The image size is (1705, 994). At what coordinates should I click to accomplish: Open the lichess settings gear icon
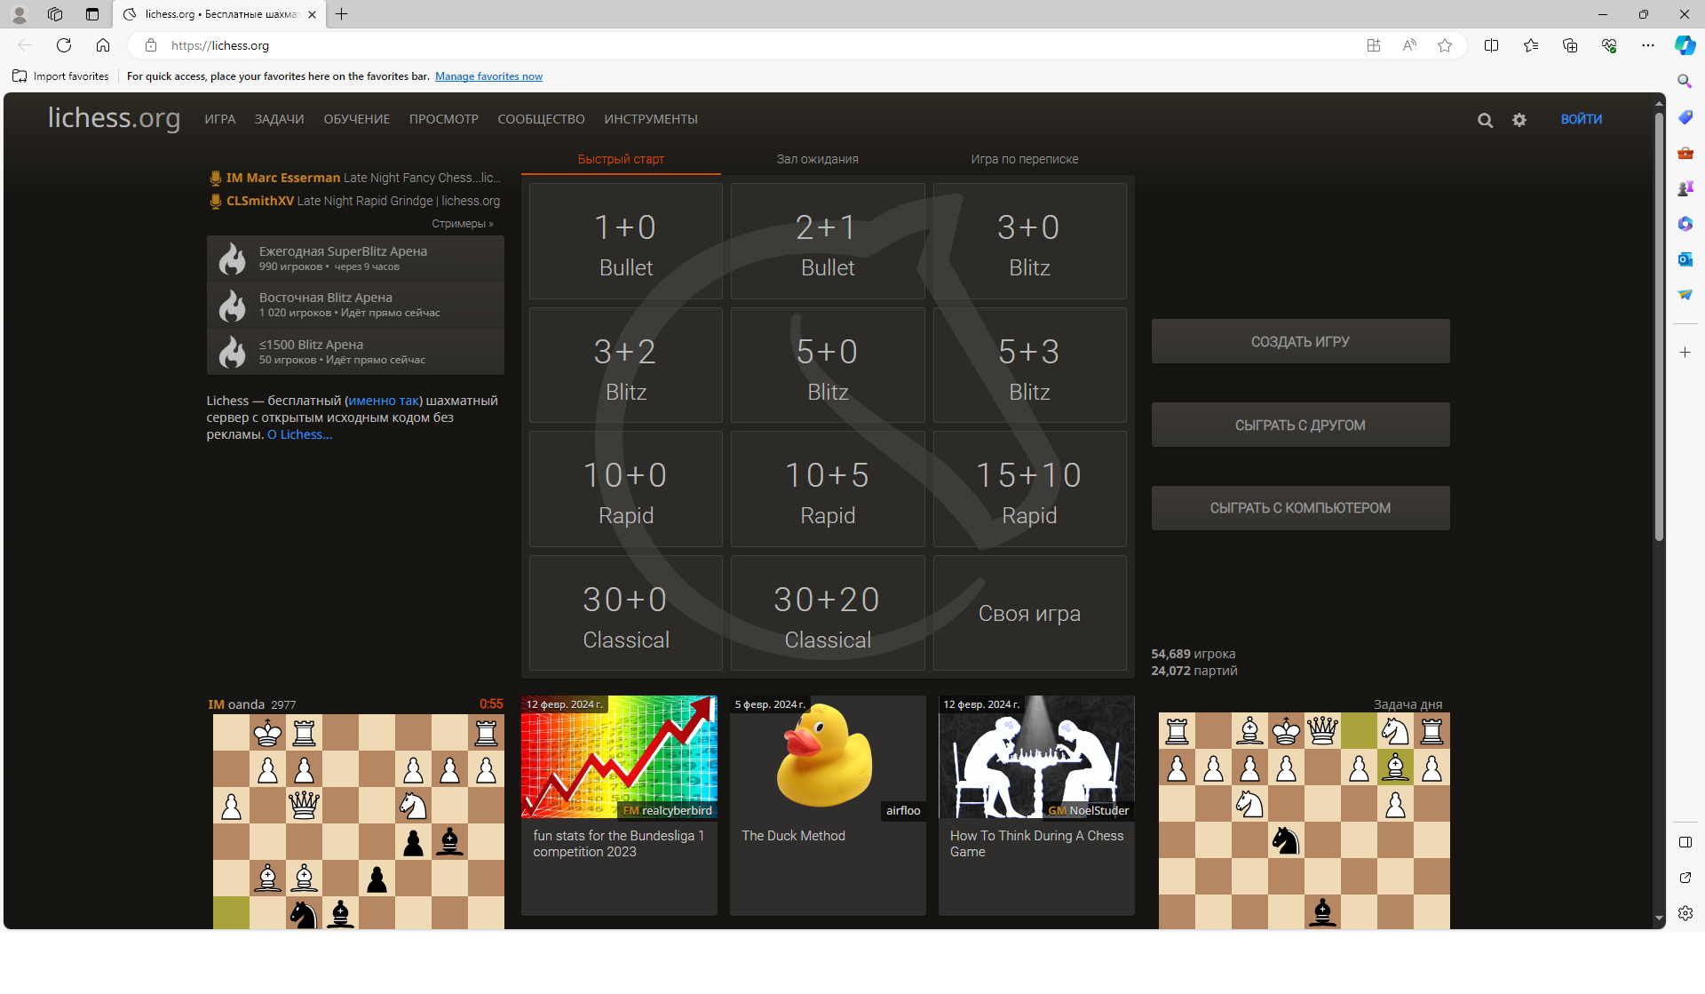1519,120
